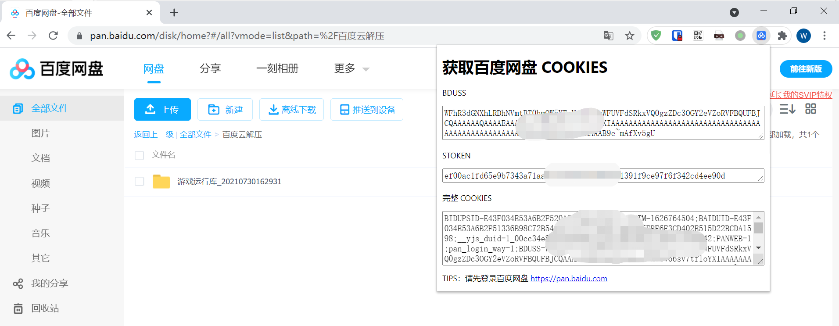This screenshot has height=326, width=839.
Task: Open the W profile avatar
Action: [804, 36]
